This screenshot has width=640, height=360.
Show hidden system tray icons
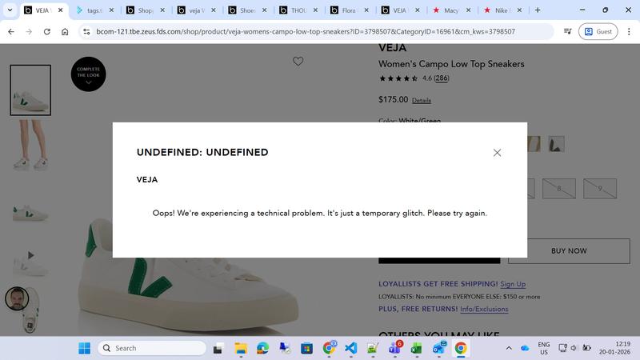click(509, 348)
